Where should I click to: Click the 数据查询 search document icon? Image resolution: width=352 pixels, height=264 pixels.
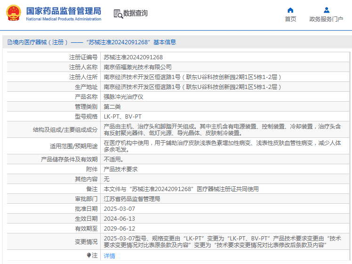click(118, 14)
